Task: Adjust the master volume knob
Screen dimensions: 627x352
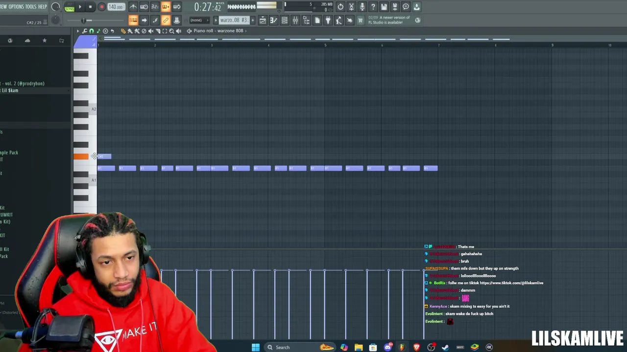Action: click(x=55, y=7)
